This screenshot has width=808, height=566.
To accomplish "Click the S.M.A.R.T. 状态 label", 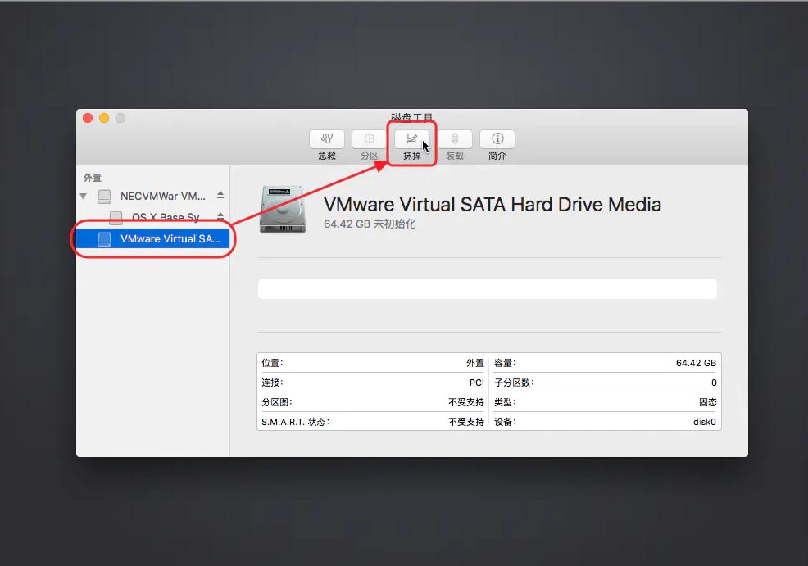I will point(295,422).
